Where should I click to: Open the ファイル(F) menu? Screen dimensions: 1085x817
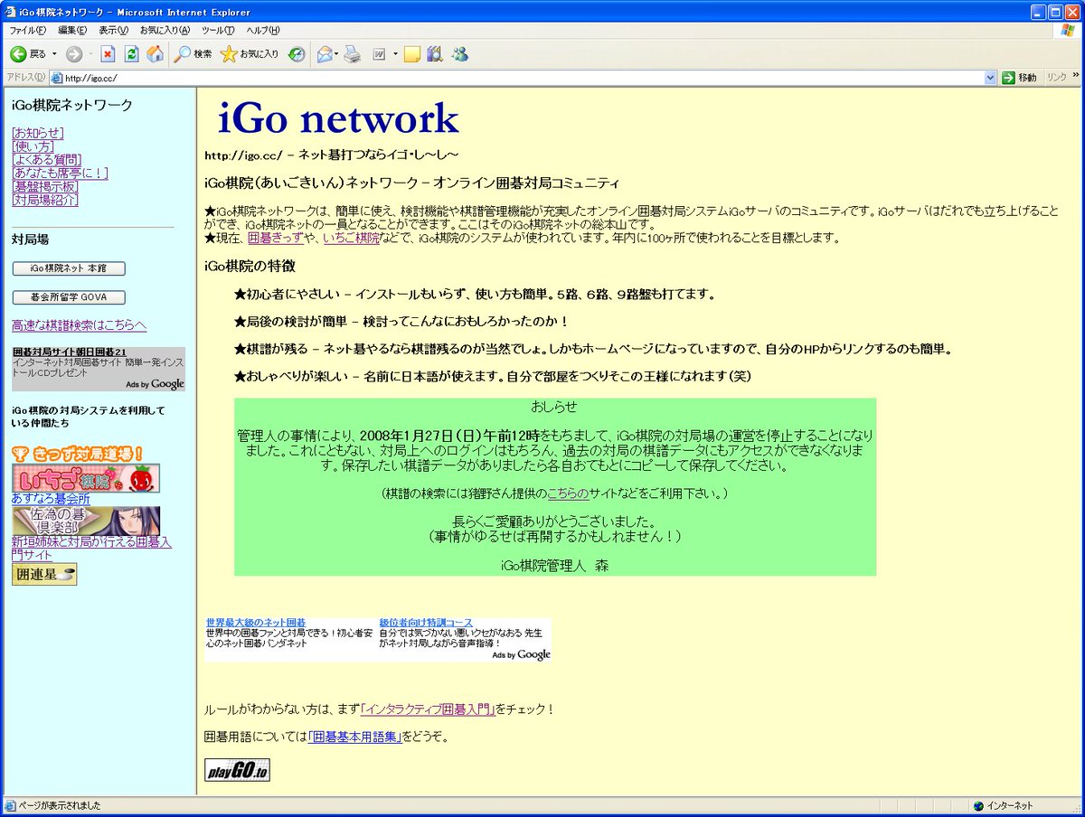point(27,30)
